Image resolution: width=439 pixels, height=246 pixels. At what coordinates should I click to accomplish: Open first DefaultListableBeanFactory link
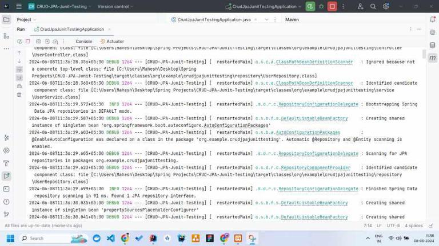[x=314, y=118]
